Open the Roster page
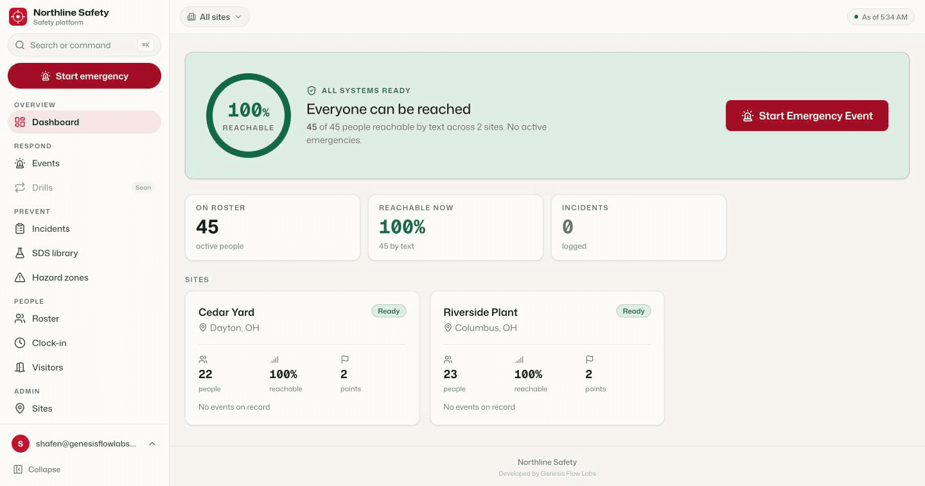The height and width of the screenshot is (486, 925). (x=84, y=318)
